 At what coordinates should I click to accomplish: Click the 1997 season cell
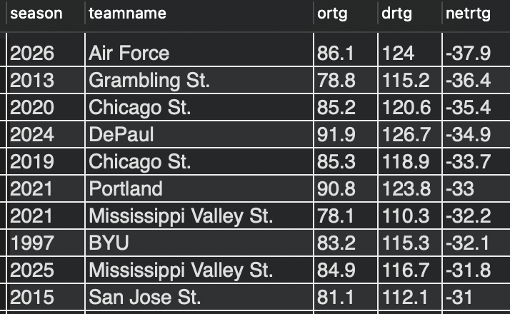point(32,243)
